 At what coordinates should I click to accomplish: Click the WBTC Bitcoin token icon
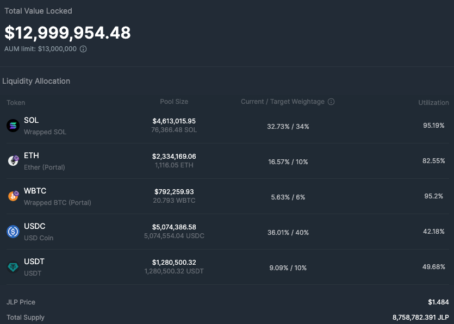13,196
